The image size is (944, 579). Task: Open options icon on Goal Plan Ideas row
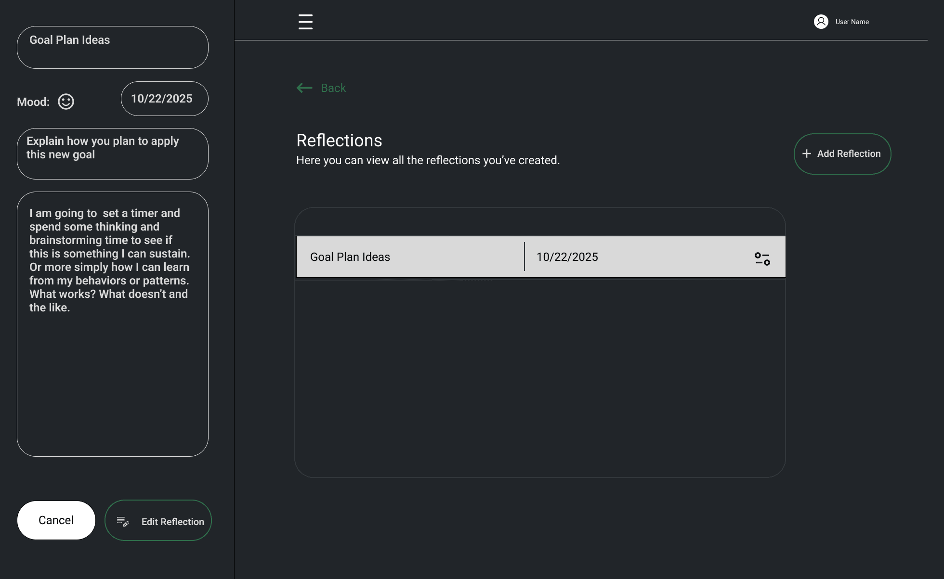pos(762,258)
